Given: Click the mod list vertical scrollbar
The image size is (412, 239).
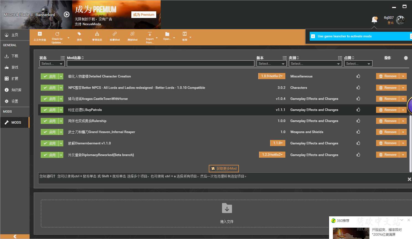Looking at the screenshot, I should [410, 144].
